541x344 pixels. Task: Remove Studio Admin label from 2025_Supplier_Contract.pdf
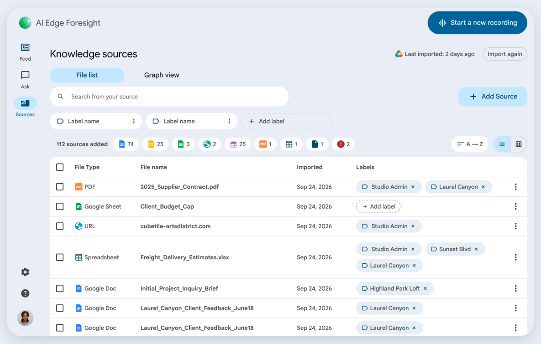click(413, 187)
